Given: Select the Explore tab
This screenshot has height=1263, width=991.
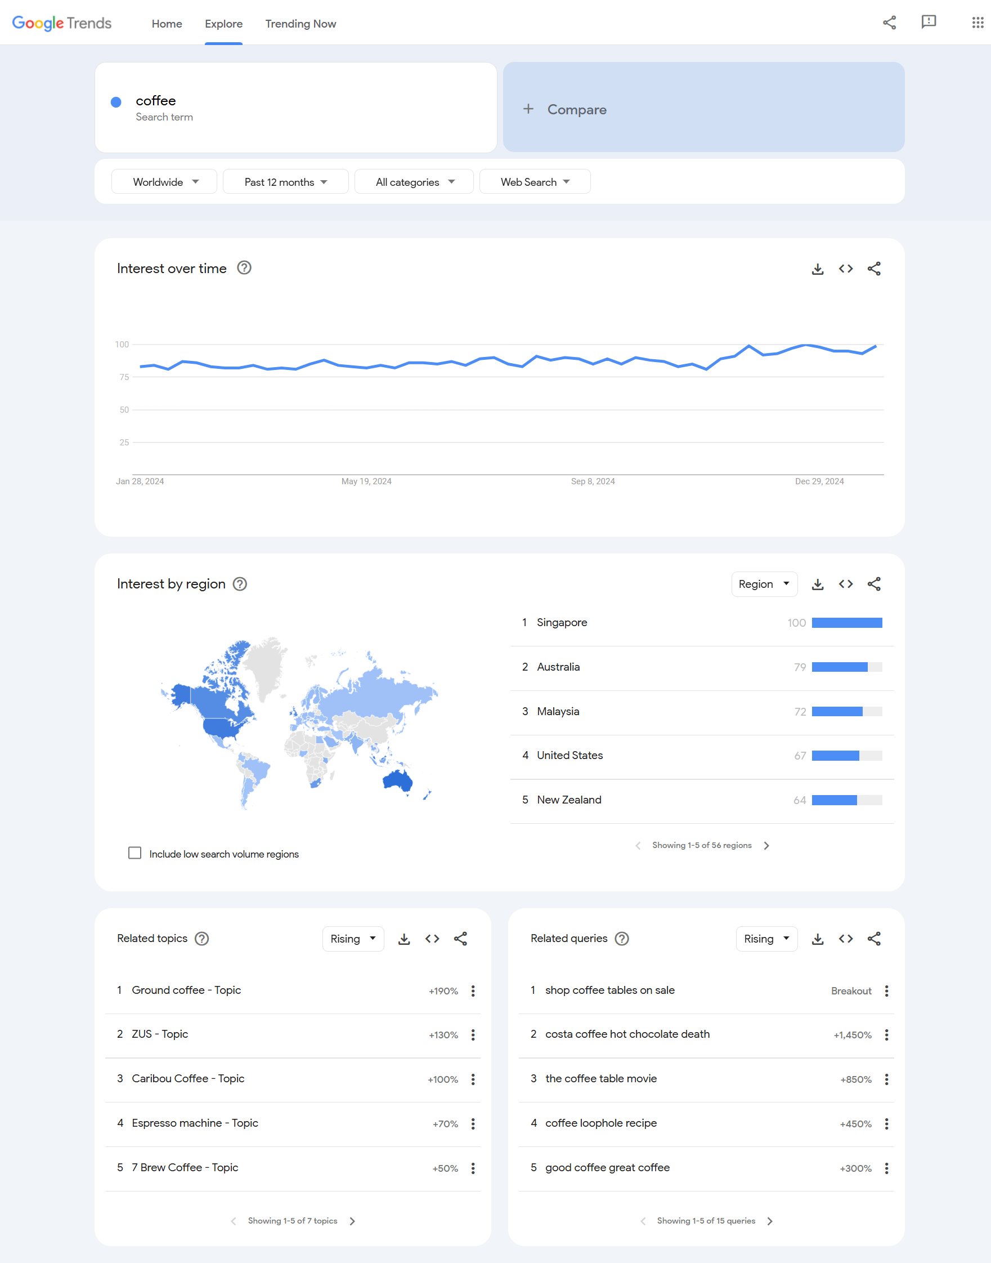Looking at the screenshot, I should click(223, 24).
